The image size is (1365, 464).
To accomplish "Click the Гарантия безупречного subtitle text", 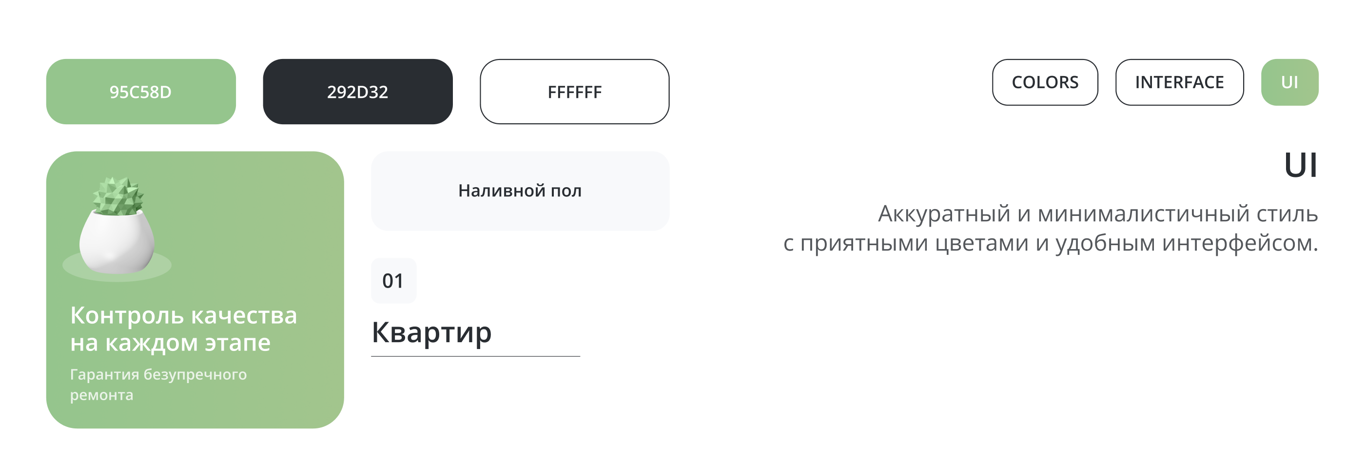I will tap(158, 374).
